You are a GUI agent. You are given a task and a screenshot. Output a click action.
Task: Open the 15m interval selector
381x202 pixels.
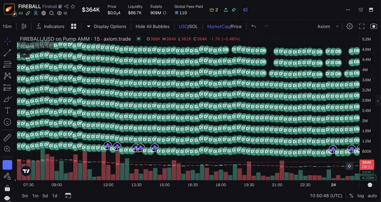coord(7,26)
